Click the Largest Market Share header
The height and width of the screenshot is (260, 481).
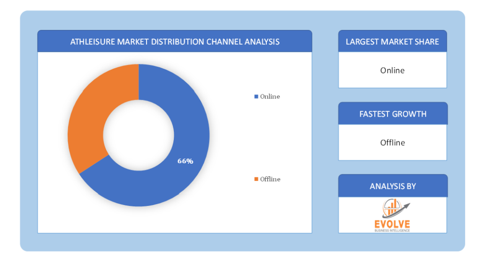[x=392, y=42]
